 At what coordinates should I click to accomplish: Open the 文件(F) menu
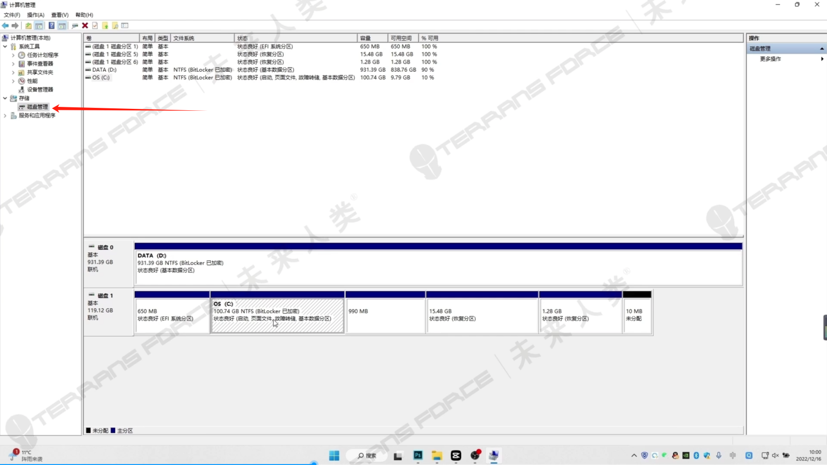point(12,15)
